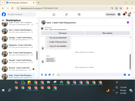This screenshot has height=101, width=135.
Task: Open Windows taskbar search
Action: pos(9,90)
